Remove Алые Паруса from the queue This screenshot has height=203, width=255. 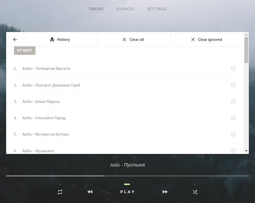233,101
